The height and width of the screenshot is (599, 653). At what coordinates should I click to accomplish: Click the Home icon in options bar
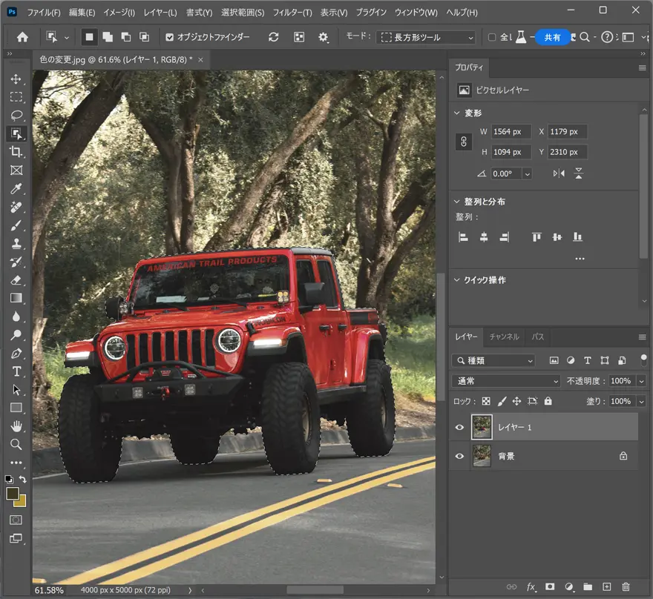[22, 37]
